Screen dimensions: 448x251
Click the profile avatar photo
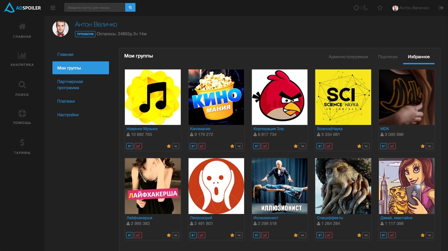click(60, 28)
